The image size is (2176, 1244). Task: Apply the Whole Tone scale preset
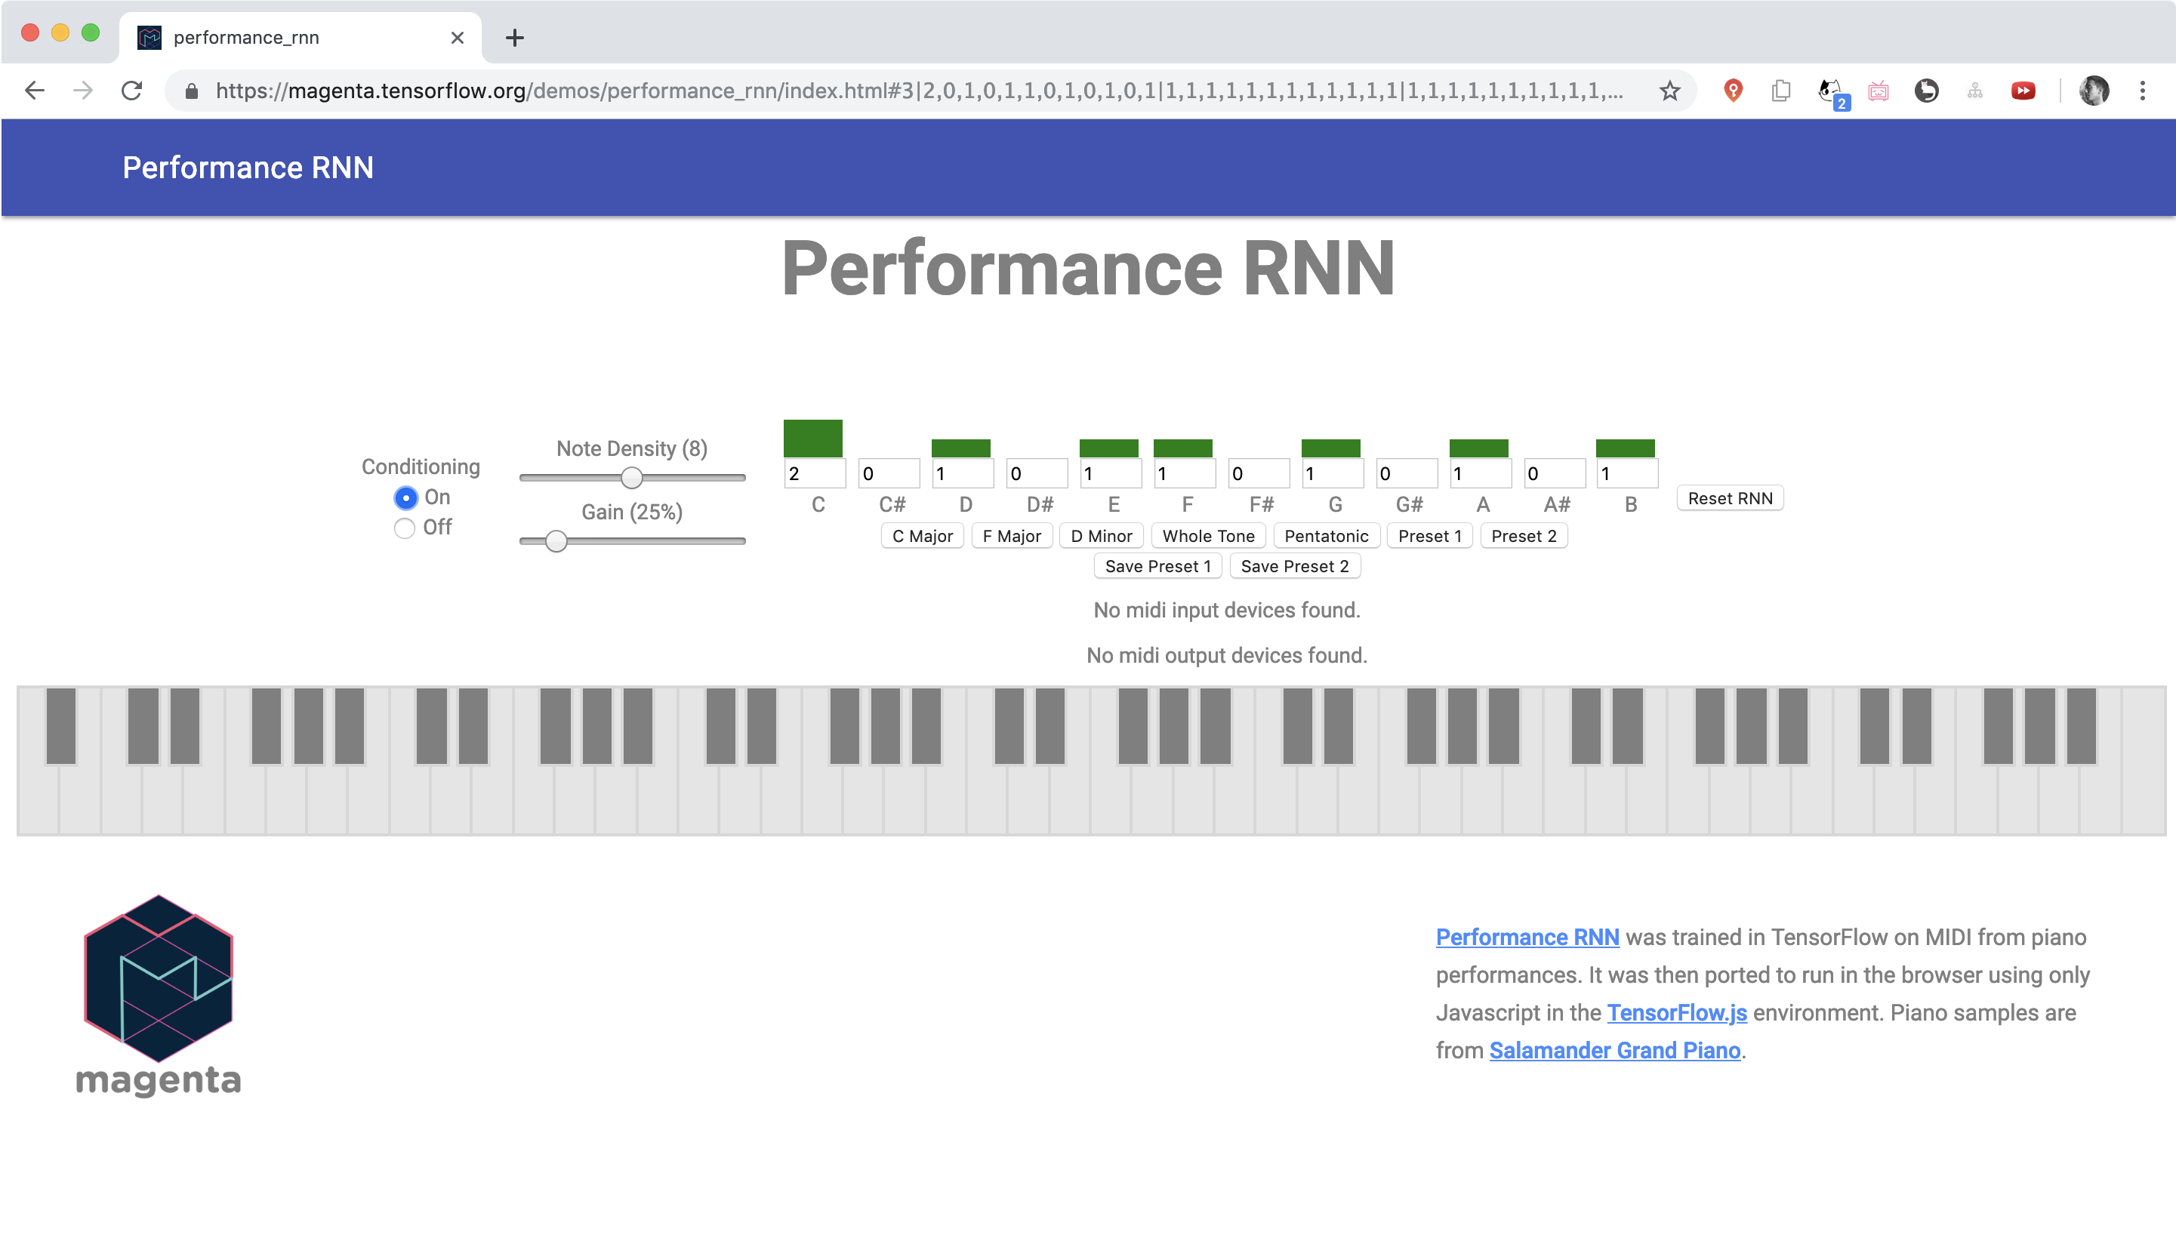click(1208, 536)
